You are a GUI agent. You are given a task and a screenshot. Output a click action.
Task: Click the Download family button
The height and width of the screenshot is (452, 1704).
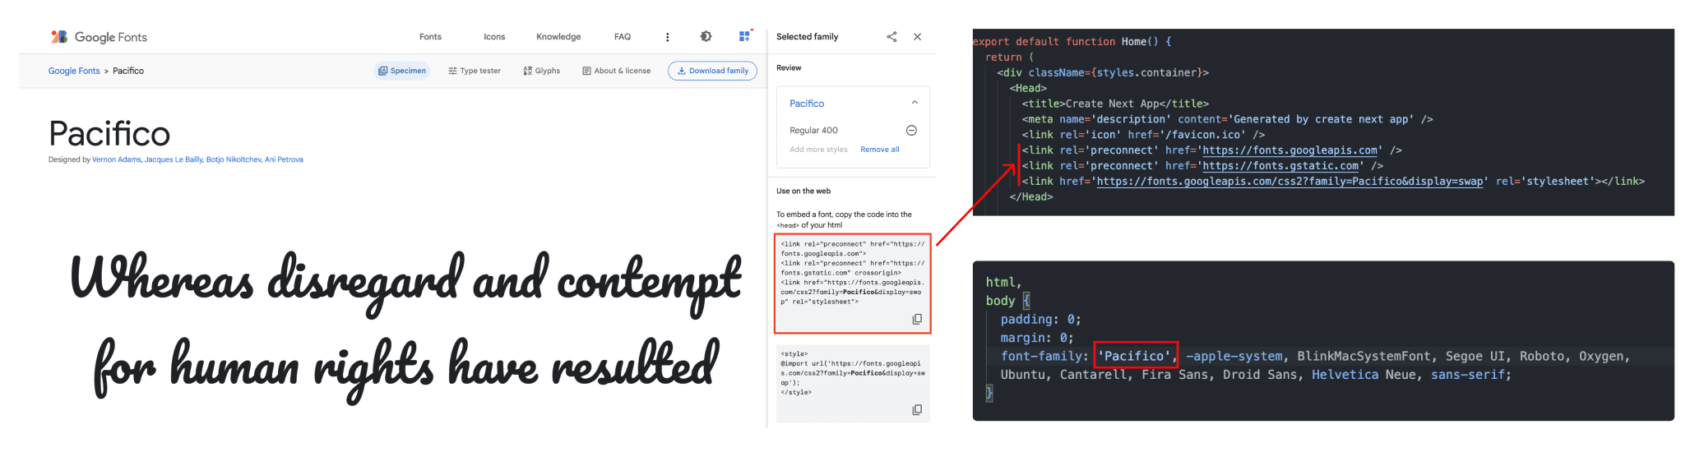tap(712, 71)
